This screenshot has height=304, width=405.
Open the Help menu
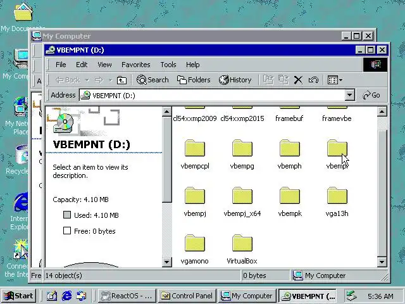[x=192, y=65]
